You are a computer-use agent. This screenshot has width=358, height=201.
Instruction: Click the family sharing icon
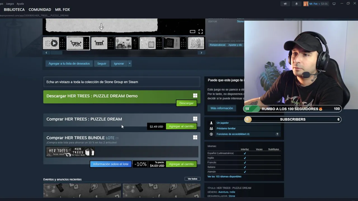click(x=211, y=128)
